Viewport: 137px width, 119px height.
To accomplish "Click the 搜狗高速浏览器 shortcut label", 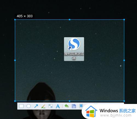I will tap(74, 56).
